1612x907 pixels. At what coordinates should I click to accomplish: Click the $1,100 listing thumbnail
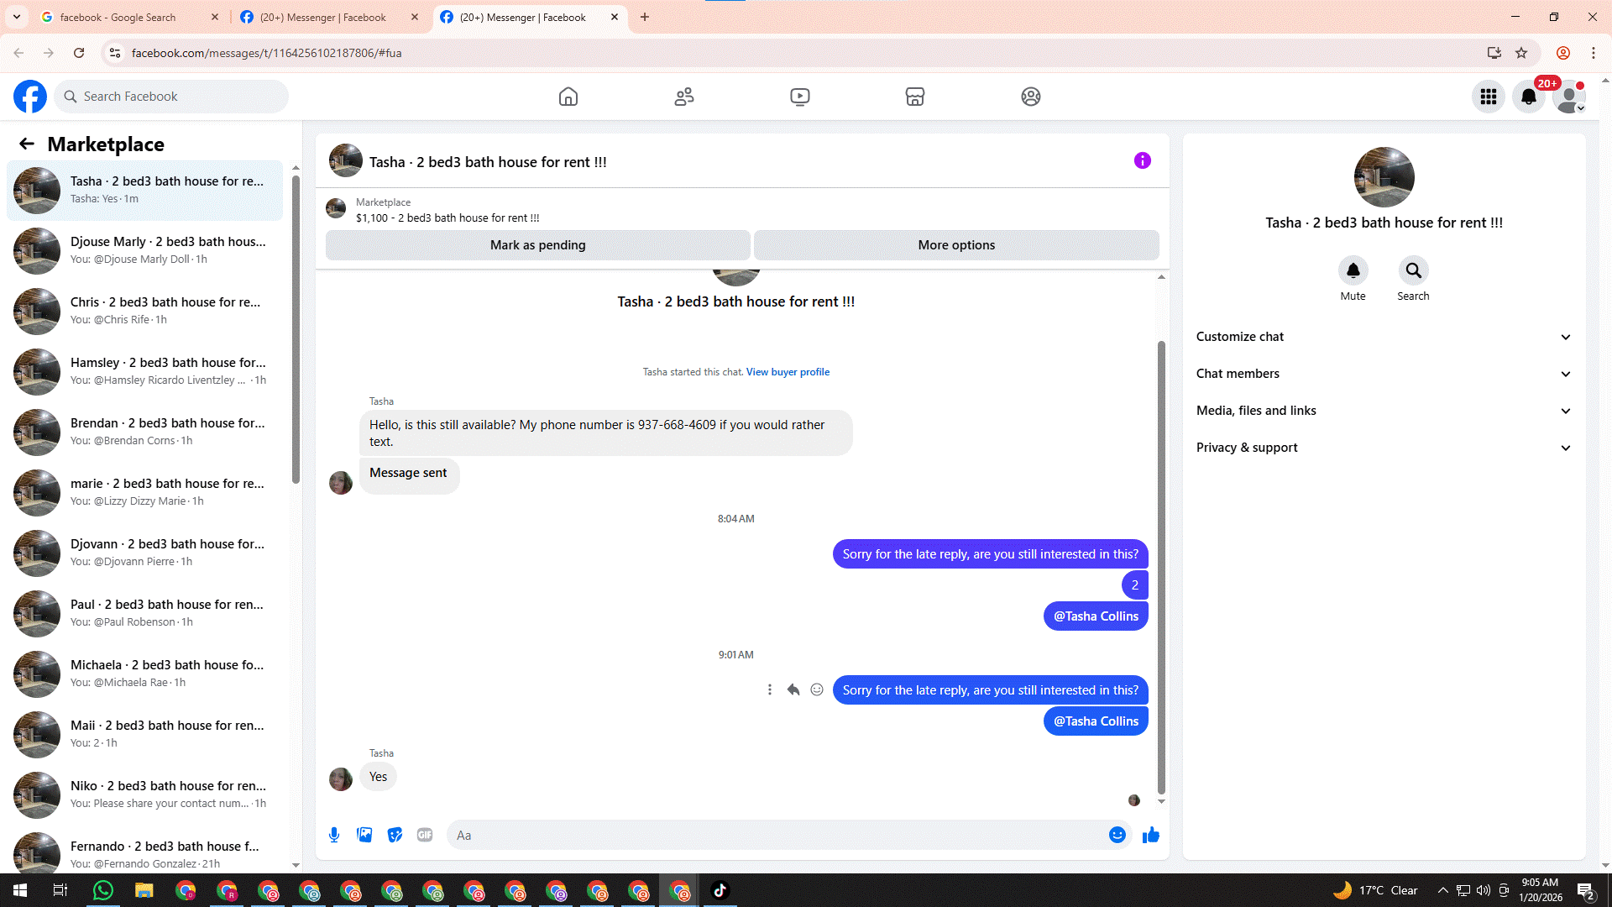pos(336,209)
